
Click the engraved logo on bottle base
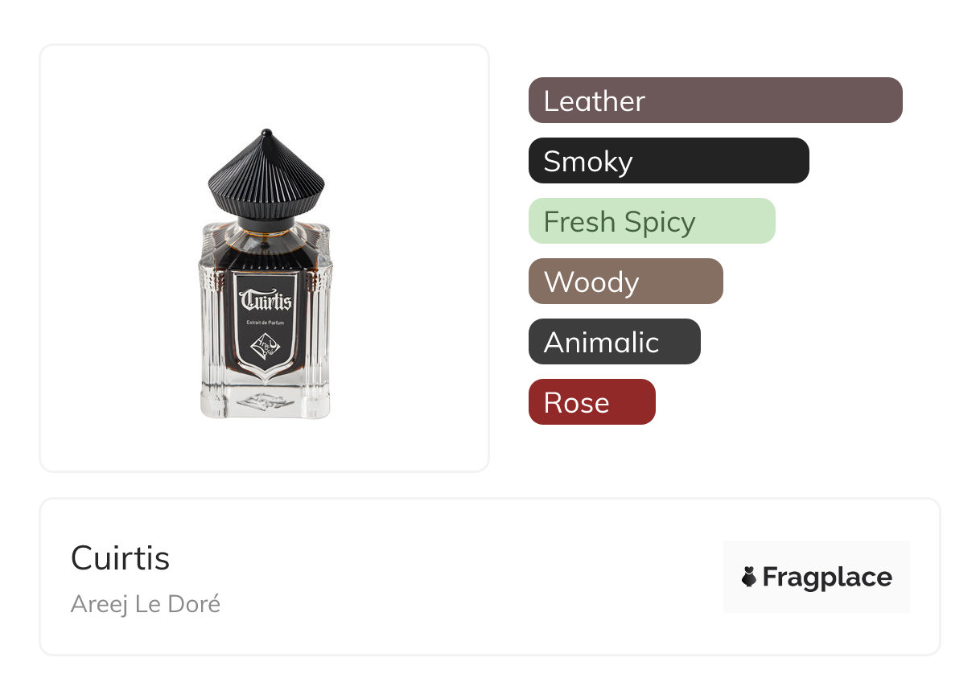[x=266, y=401]
